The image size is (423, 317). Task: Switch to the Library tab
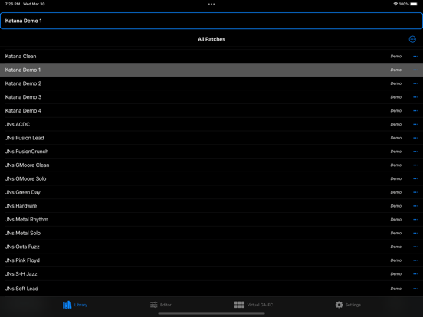[x=75, y=305]
